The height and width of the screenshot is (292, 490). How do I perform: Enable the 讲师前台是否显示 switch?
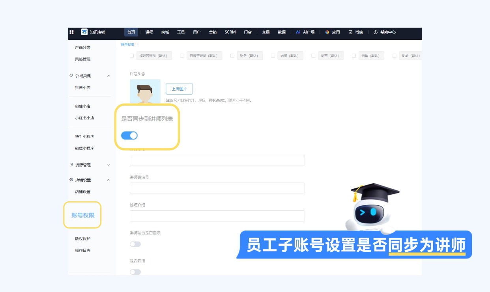coord(135,244)
